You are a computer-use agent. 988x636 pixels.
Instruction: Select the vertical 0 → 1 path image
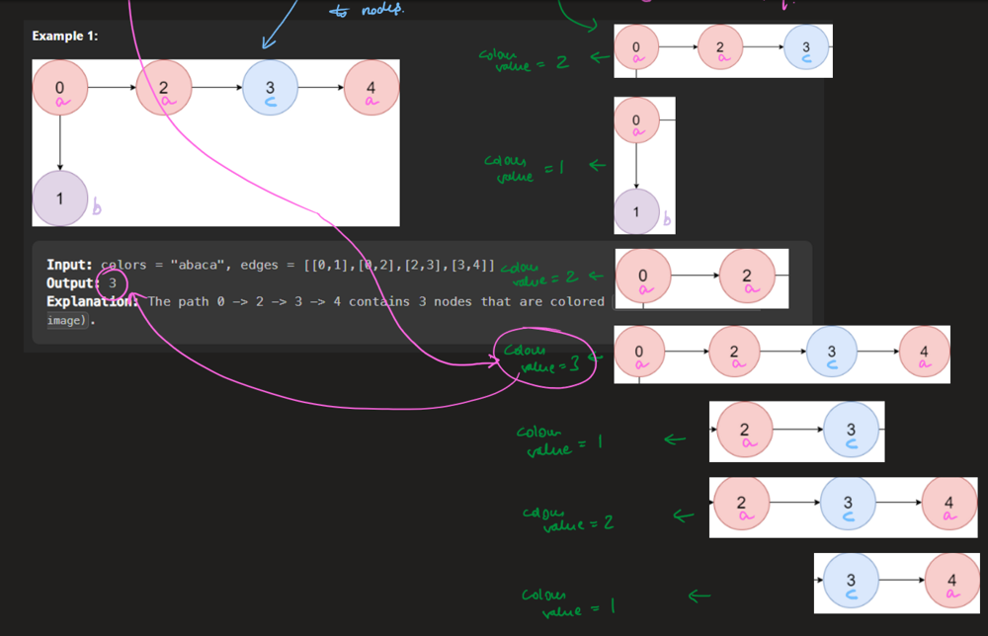644,165
